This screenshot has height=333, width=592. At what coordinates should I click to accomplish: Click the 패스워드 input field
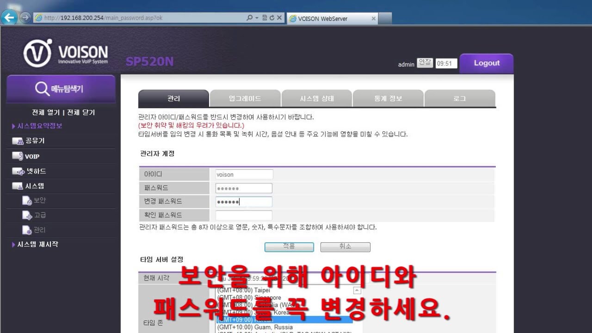pyautogui.click(x=244, y=188)
